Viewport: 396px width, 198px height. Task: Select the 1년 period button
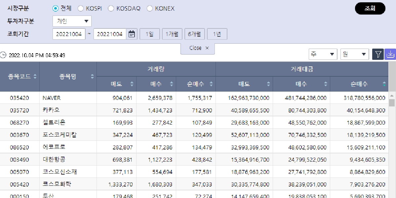pyautogui.click(x=217, y=34)
